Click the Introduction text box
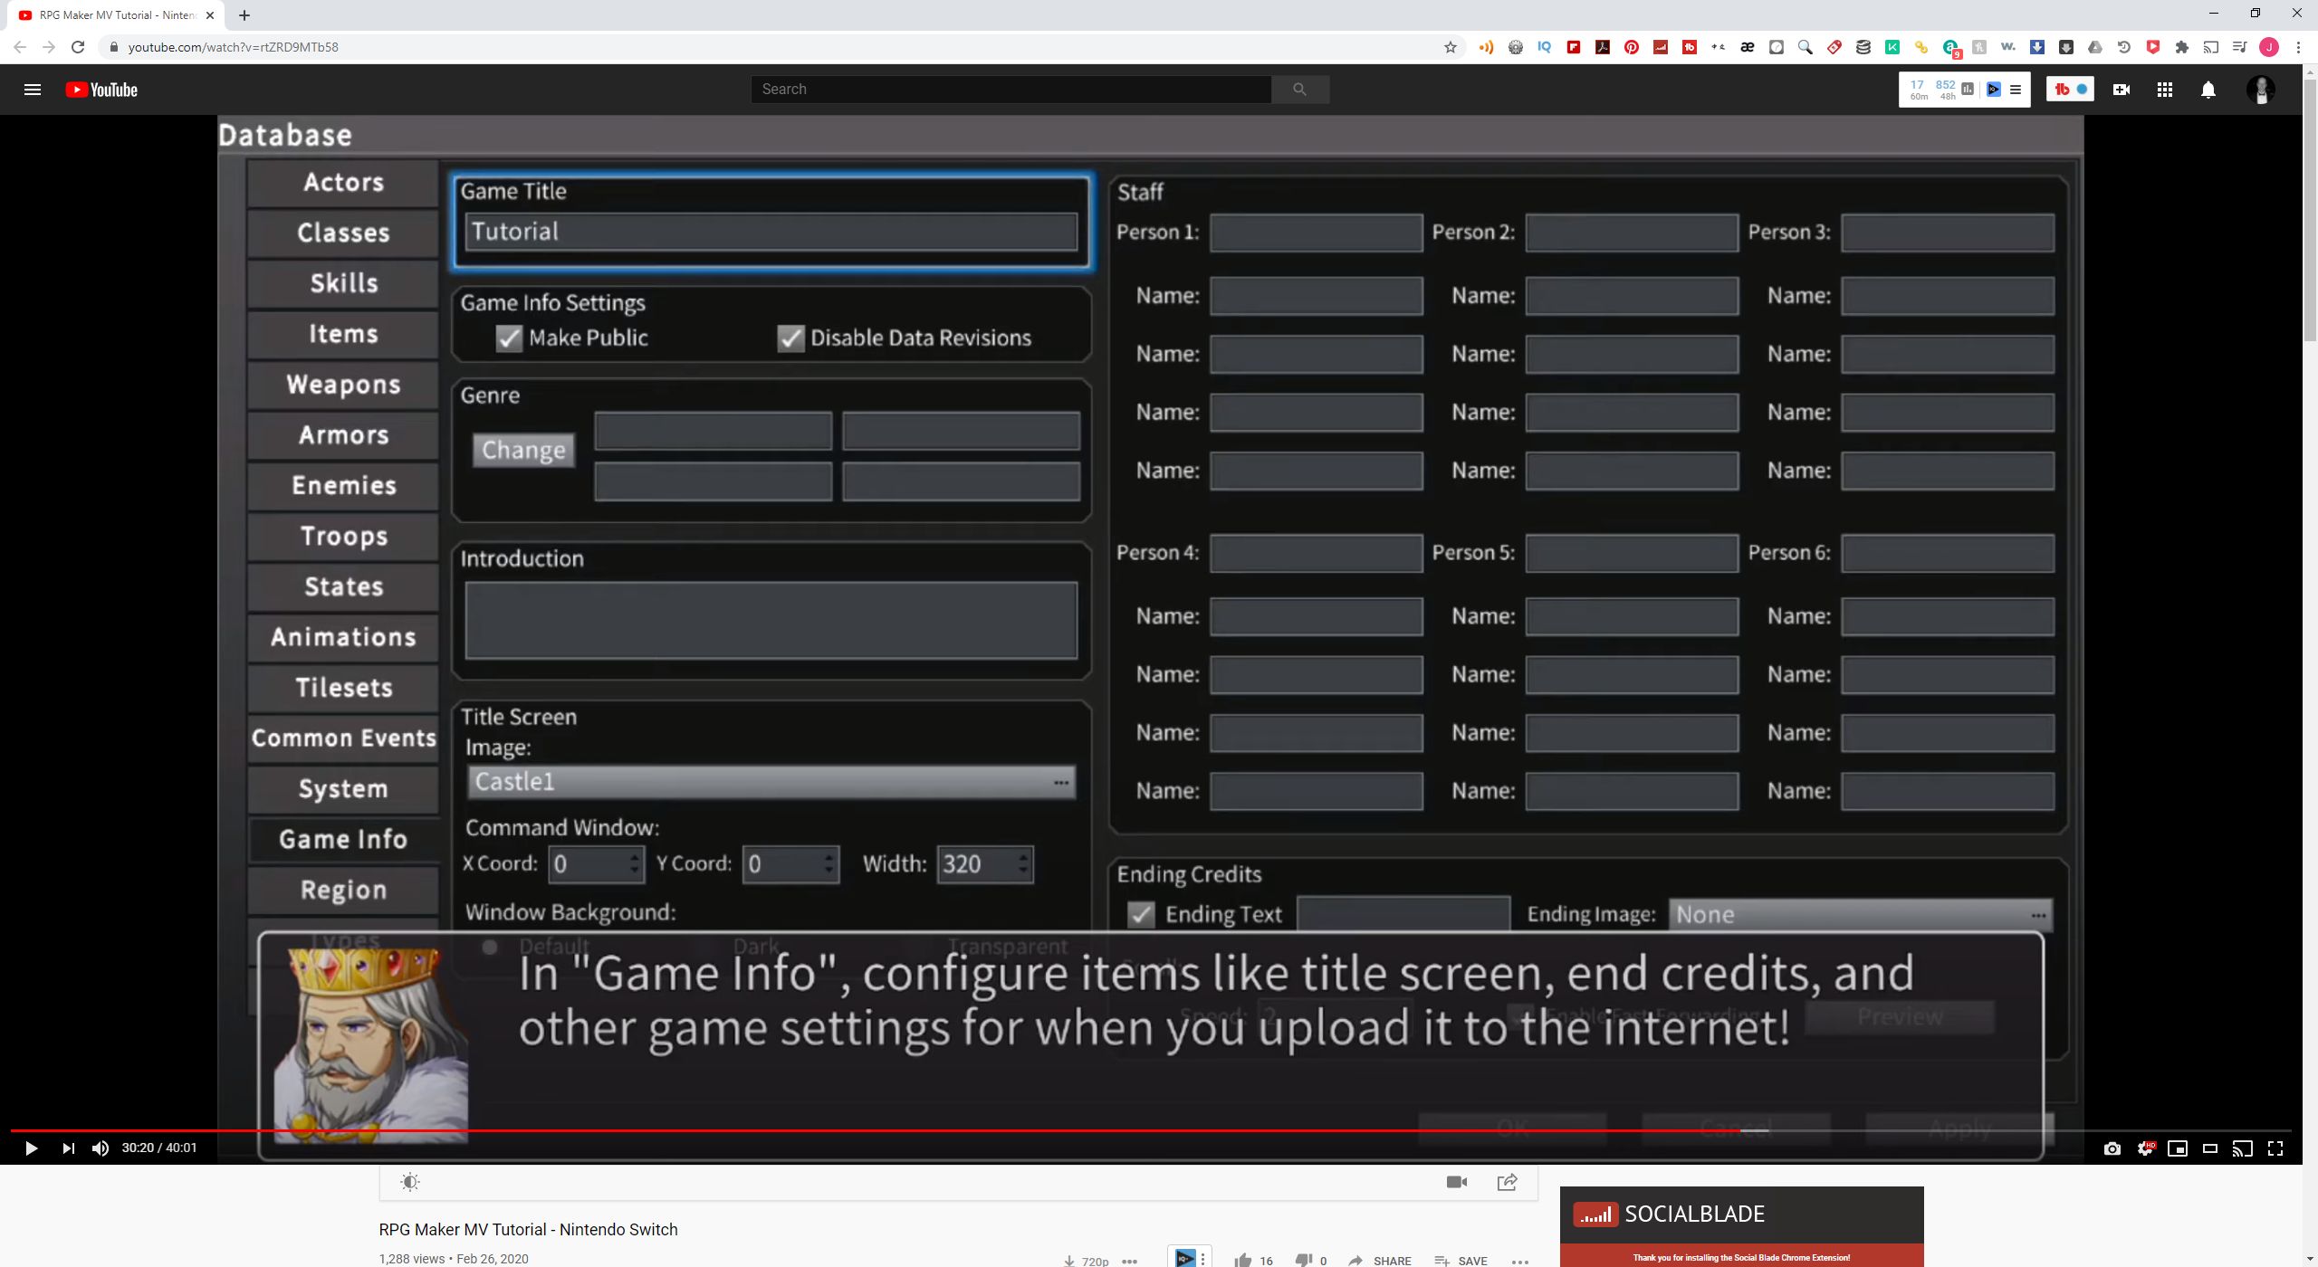 771,621
